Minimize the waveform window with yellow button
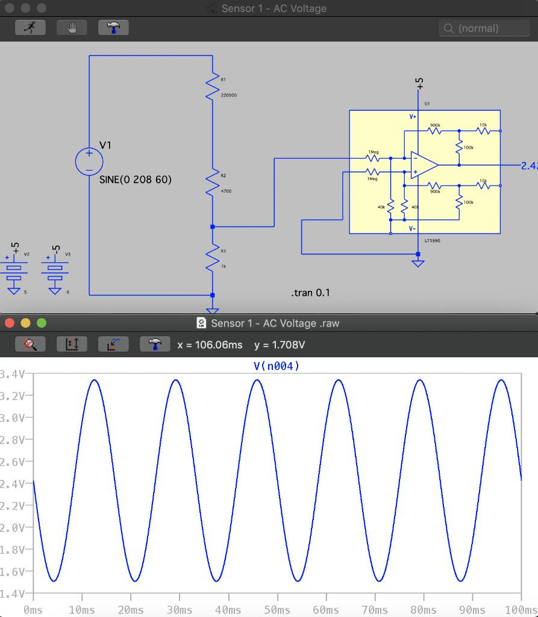The height and width of the screenshot is (617, 538). [25, 323]
